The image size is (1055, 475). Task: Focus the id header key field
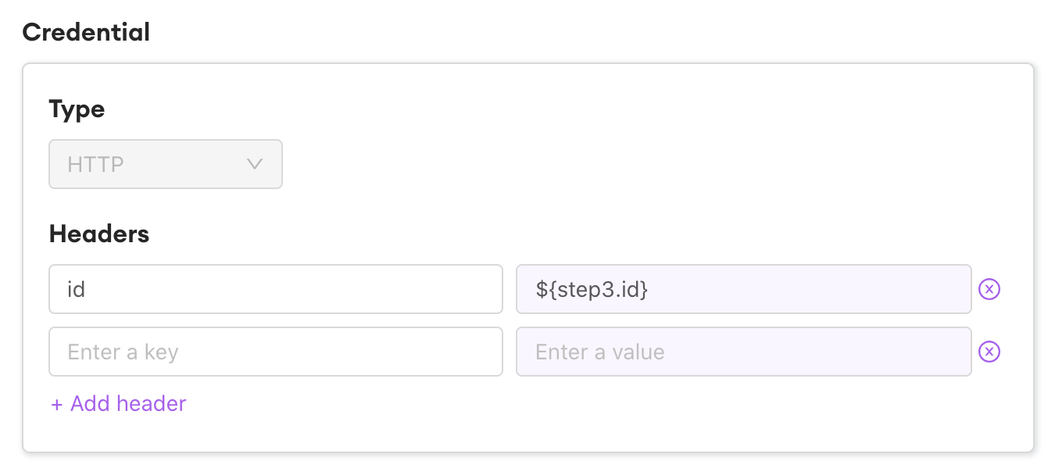tap(275, 290)
